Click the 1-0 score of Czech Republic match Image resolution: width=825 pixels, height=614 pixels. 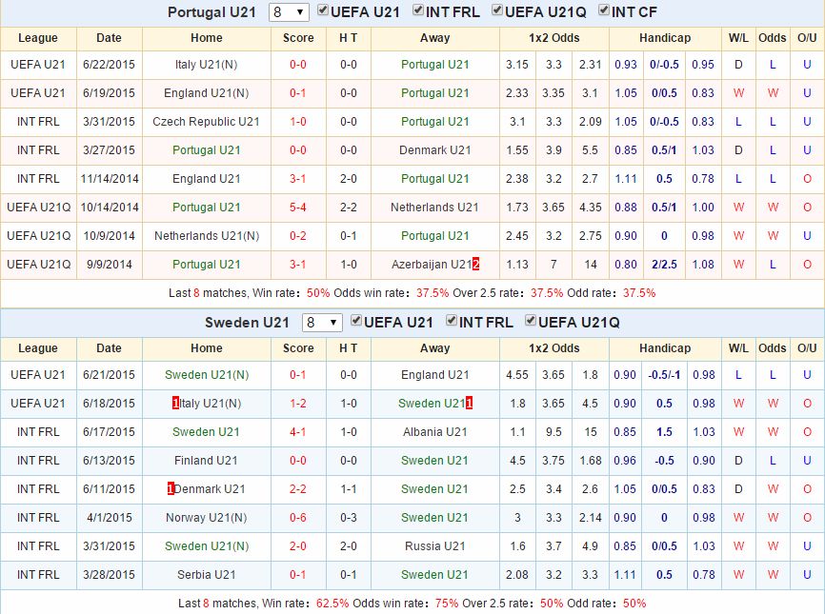(x=298, y=122)
